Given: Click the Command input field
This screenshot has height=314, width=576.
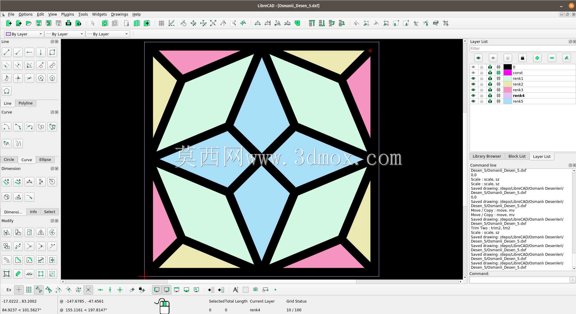Looking at the screenshot, I should 520,280.
